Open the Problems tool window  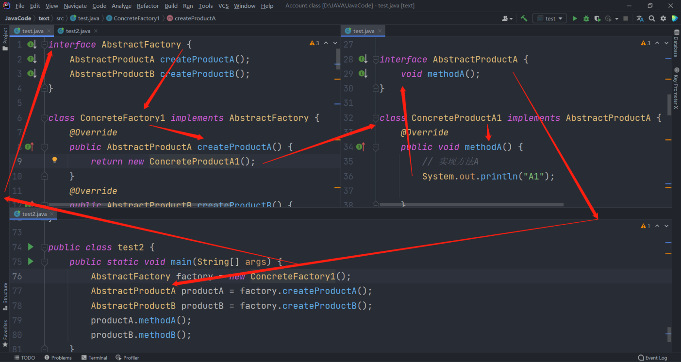[x=58, y=358]
